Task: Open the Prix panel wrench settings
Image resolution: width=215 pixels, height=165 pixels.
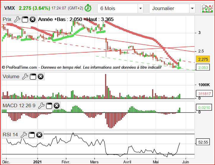Action: (x=17, y=19)
